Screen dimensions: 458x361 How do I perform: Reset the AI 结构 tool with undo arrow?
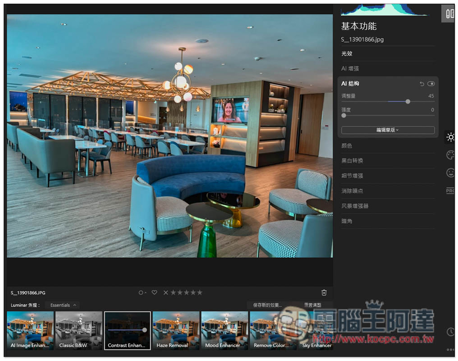point(421,84)
